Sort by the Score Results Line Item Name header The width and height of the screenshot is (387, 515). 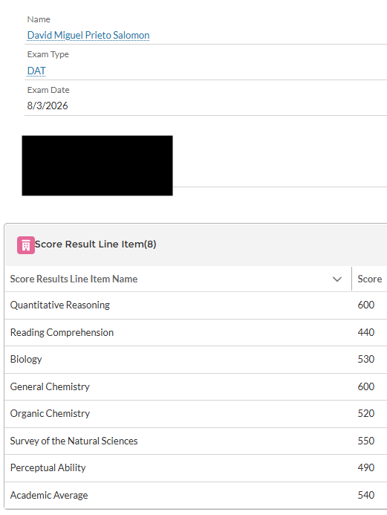[x=74, y=279]
